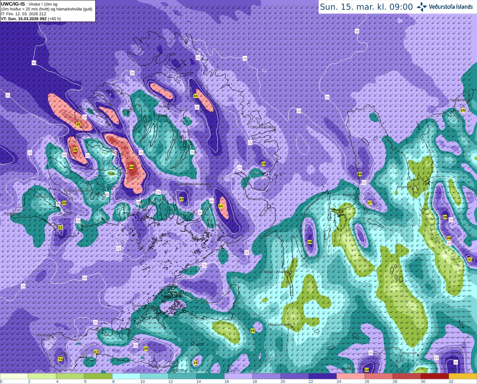Click the 8–10 m/s cyan legend swatch
The width and height of the screenshot is (477, 384).
click(126, 376)
